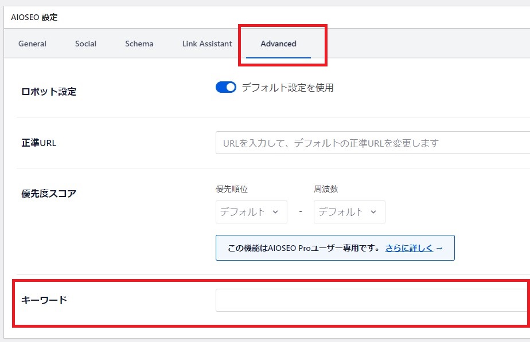Open the Link Assistant tab

point(206,44)
